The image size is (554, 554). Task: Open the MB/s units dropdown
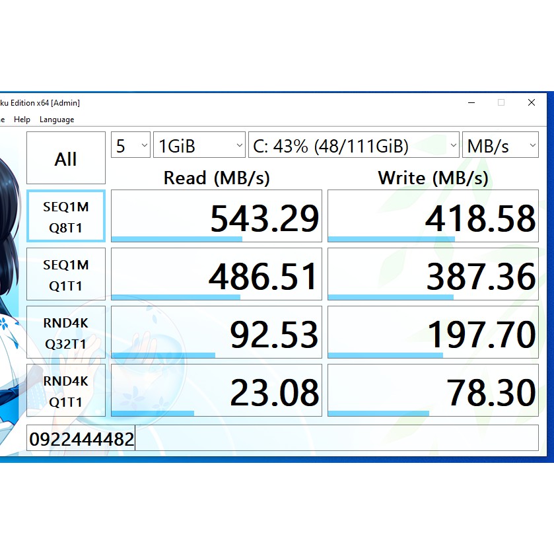tap(501, 145)
